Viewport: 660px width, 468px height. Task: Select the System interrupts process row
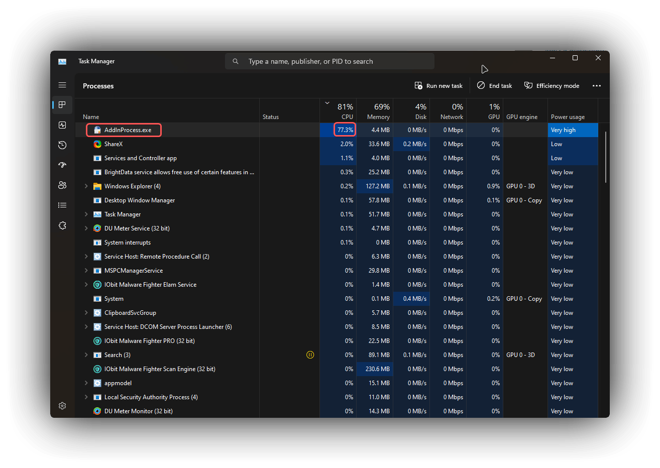(x=337, y=243)
